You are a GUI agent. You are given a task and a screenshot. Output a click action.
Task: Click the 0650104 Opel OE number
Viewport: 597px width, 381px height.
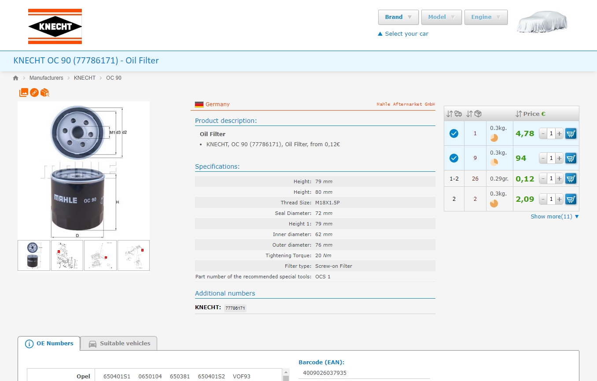(x=150, y=377)
